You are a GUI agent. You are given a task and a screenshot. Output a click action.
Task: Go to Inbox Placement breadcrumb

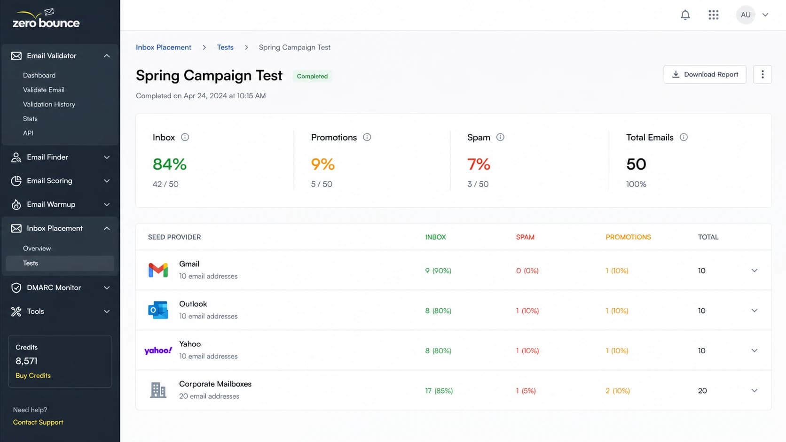164,47
